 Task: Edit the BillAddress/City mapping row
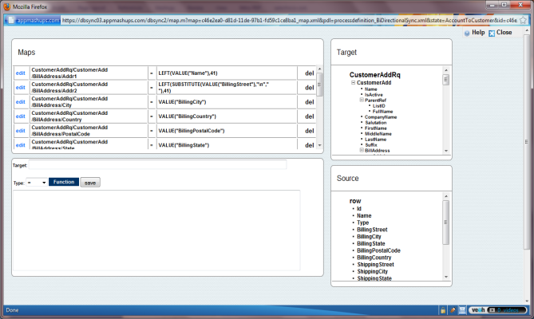21,102
